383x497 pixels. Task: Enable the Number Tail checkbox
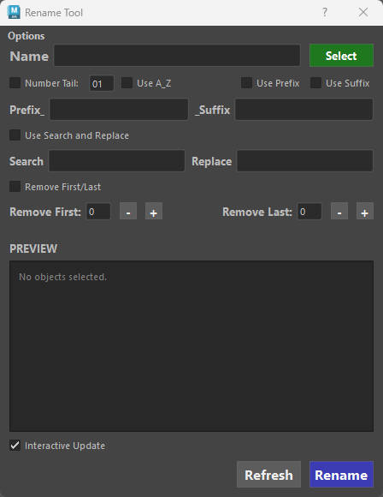[15, 83]
